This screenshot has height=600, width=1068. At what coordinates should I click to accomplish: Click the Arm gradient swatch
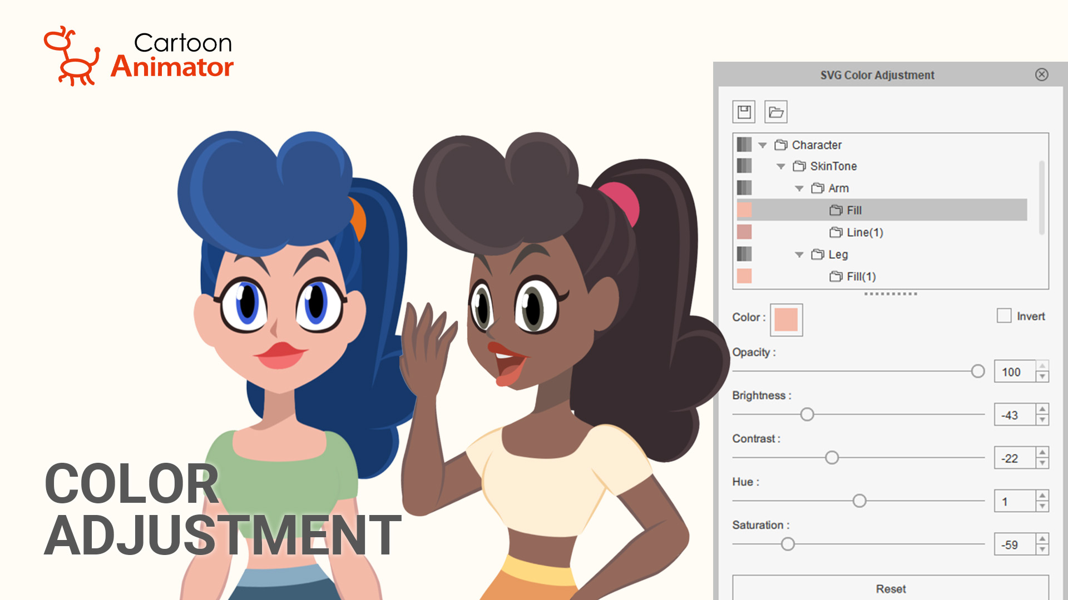744,188
